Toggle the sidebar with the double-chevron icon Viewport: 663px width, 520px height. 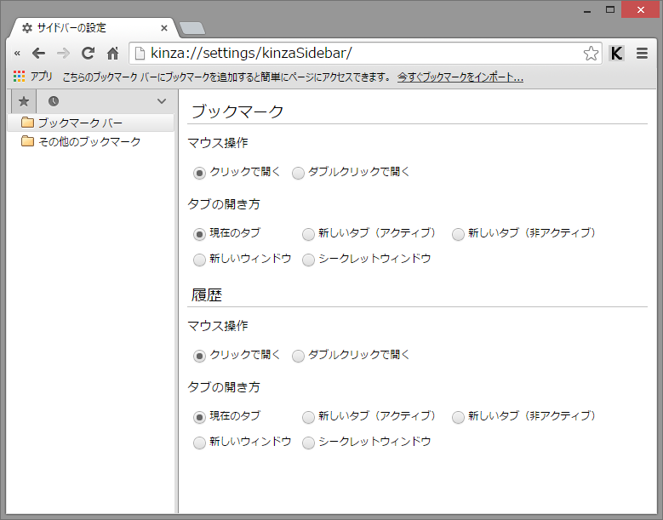click(17, 54)
